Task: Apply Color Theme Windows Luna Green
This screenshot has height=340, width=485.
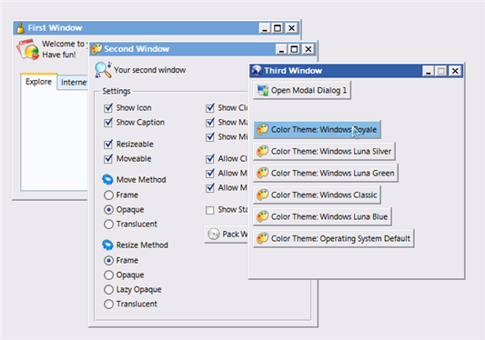Action: point(326,173)
